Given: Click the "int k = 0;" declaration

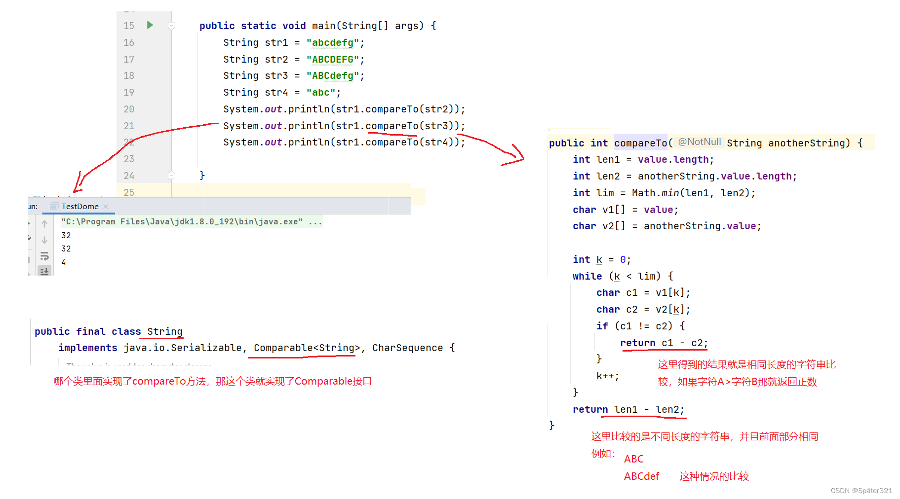Looking at the screenshot, I should pyautogui.click(x=602, y=260).
